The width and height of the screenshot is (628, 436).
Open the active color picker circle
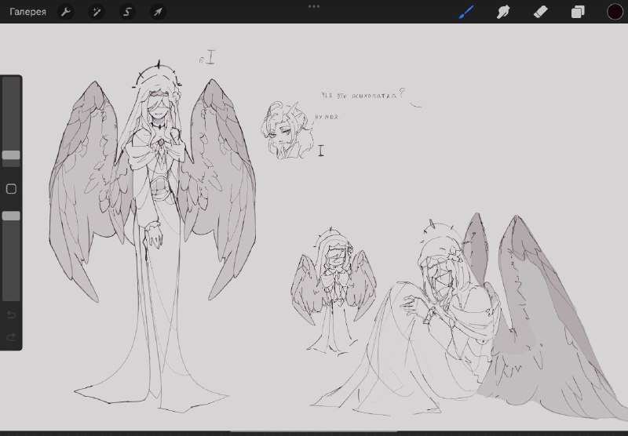click(615, 12)
